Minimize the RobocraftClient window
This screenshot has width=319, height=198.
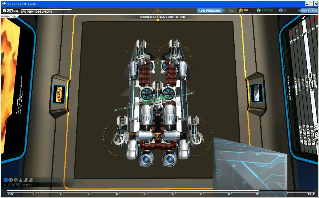[307, 4]
